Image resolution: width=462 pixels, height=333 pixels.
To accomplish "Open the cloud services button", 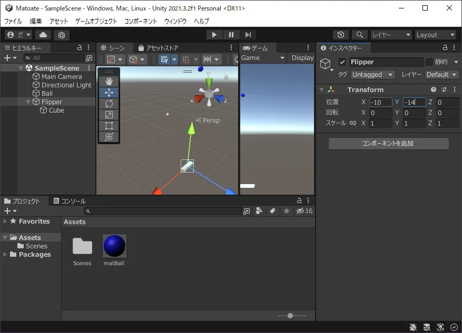I will point(43,35).
